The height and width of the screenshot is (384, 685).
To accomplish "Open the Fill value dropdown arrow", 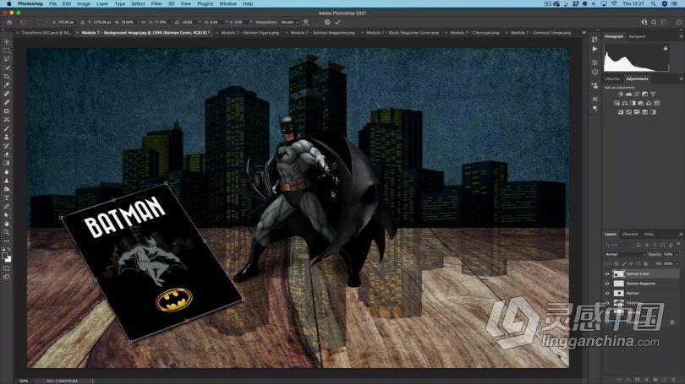I will [677, 263].
